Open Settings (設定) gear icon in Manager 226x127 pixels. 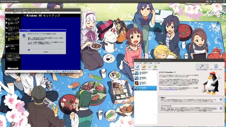(x=144, y=66)
